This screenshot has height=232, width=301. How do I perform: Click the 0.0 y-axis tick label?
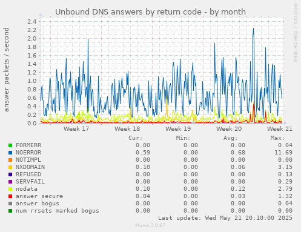[x=32, y=123]
